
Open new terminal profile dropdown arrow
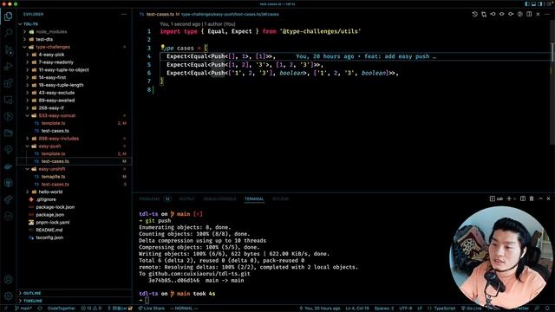(514, 198)
